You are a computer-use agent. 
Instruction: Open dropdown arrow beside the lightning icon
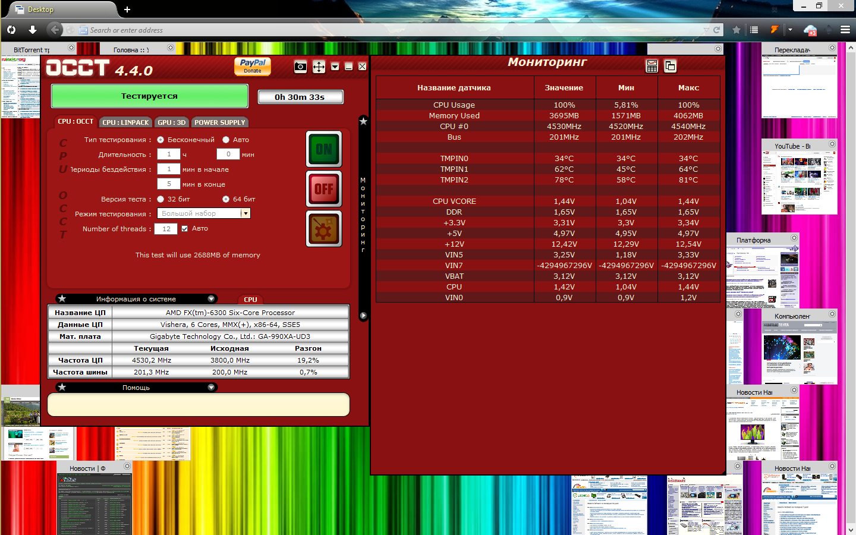[790, 30]
